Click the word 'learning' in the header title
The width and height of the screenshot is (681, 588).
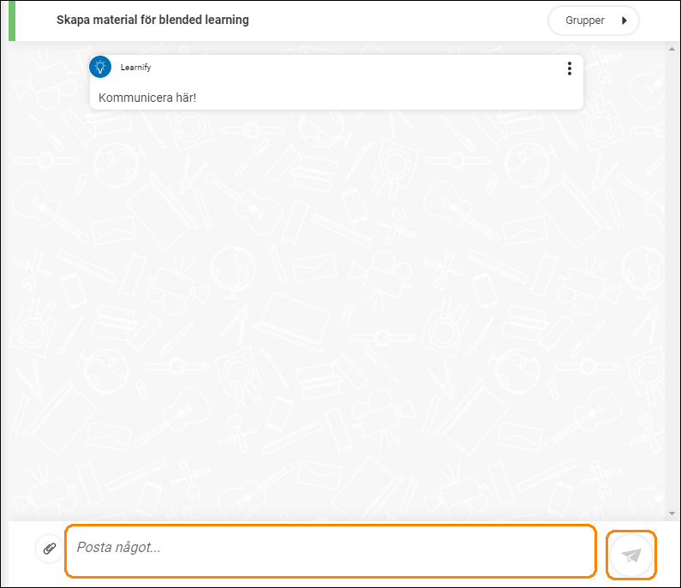(x=227, y=20)
